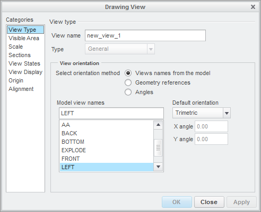Screen dimensions: 261x212
Task: Select View States in Categories list
Action: (x=24, y=63)
